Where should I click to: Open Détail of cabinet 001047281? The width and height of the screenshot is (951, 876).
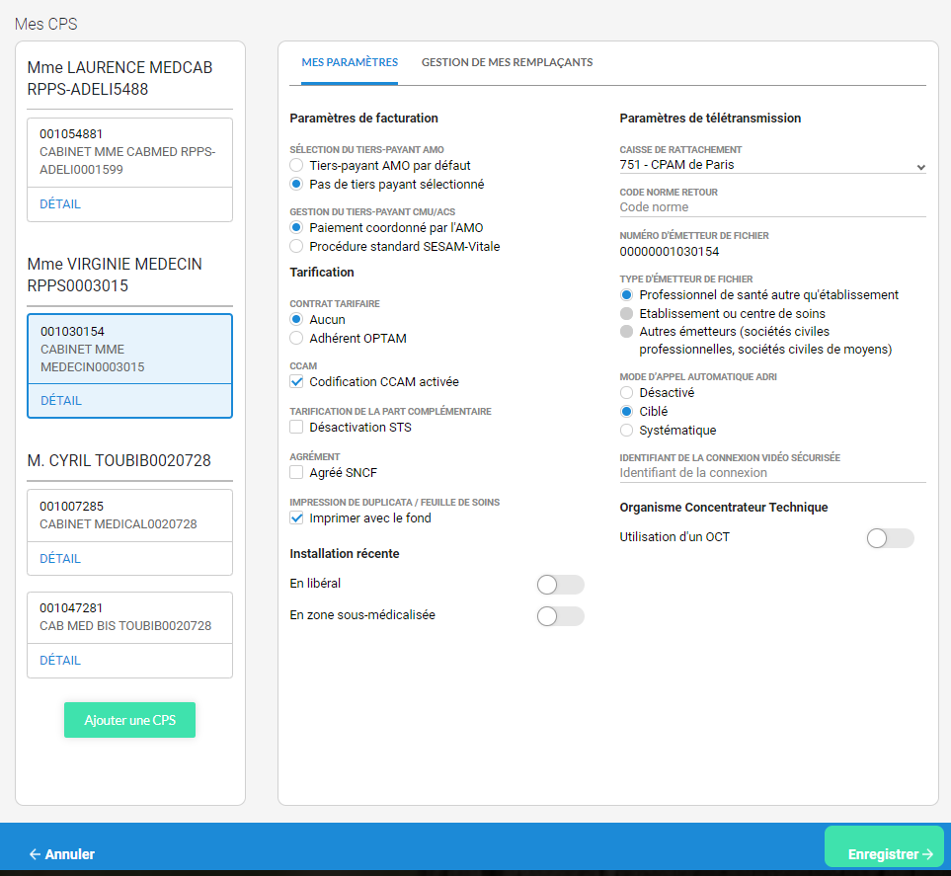[60, 661]
